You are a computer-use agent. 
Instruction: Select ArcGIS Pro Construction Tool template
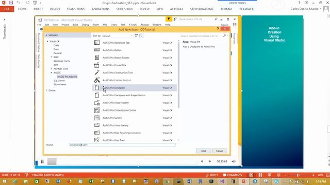(135, 72)
